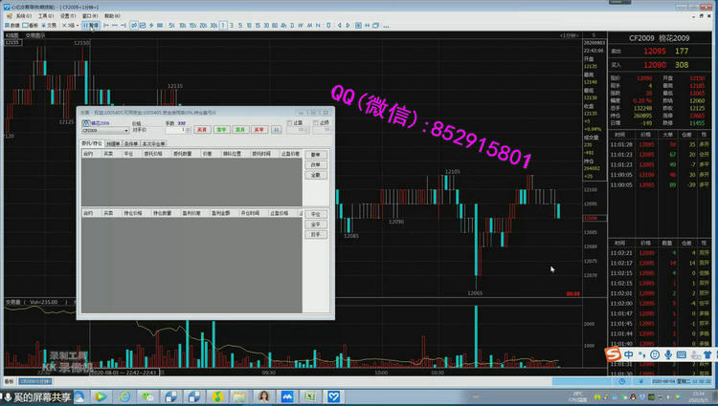Open the CF2009 contract dropdown
Image resolution: width=718 pixels, height=406 pixels.
(125, 130)
